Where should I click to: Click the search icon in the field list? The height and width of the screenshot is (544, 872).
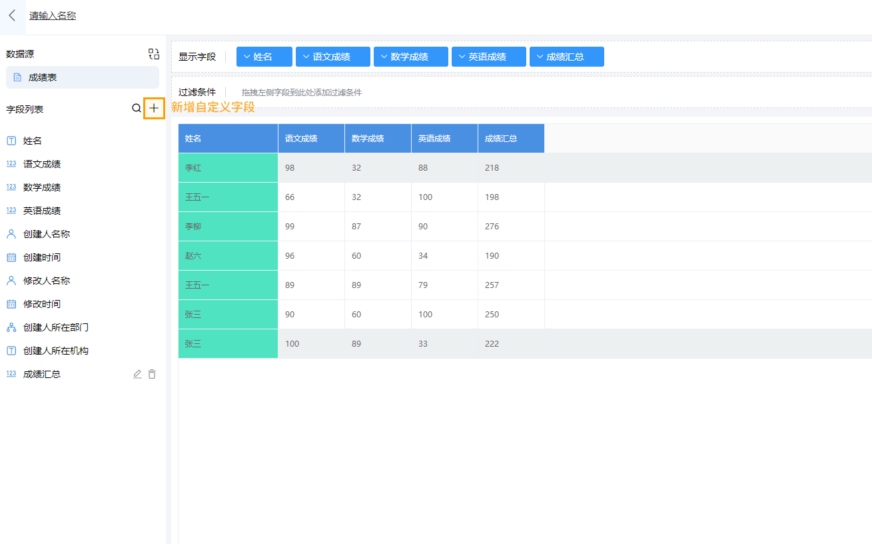point(136,107)
